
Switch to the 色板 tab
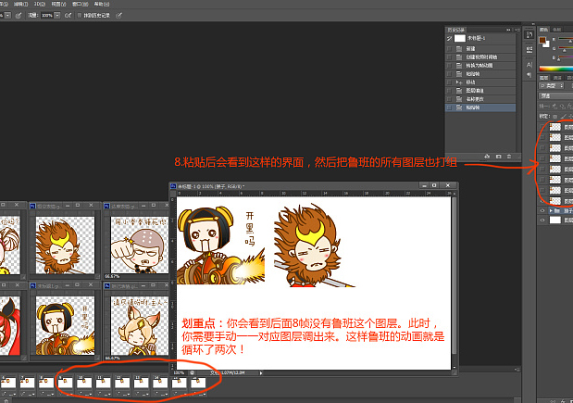click(557, 30)
